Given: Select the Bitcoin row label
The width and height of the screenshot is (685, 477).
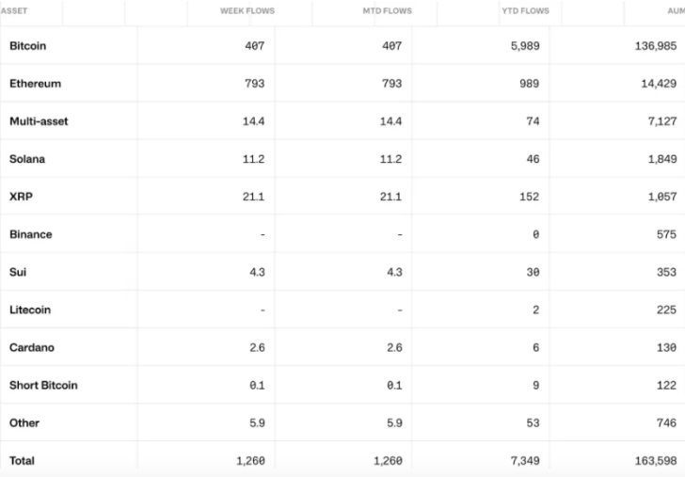Looking at the screenshot, I should point(27,46).
